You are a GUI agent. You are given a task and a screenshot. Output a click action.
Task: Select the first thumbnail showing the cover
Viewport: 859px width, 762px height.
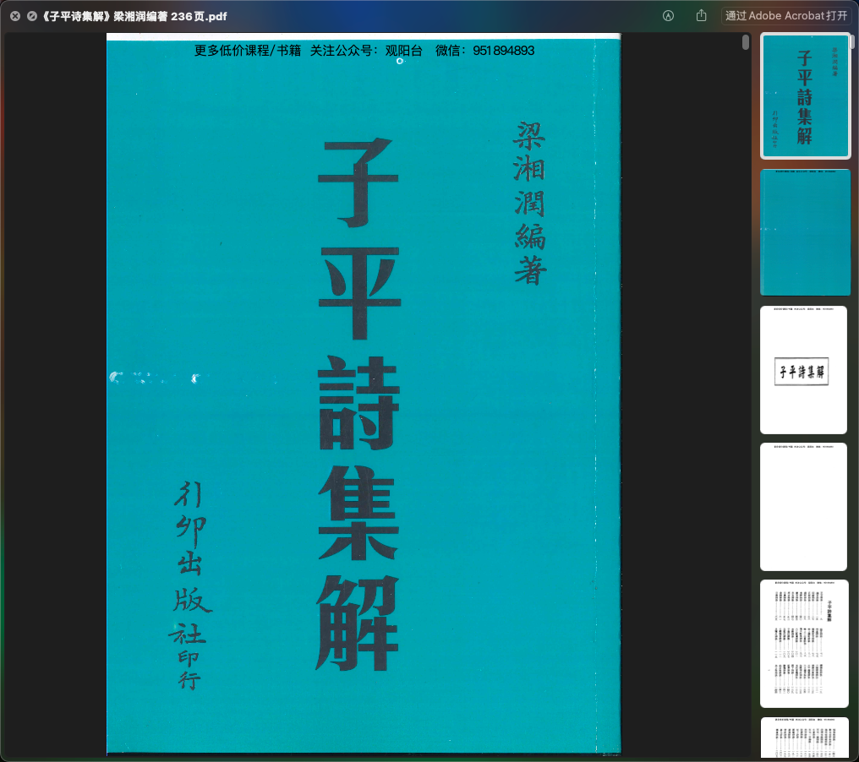tap(805, 96)
